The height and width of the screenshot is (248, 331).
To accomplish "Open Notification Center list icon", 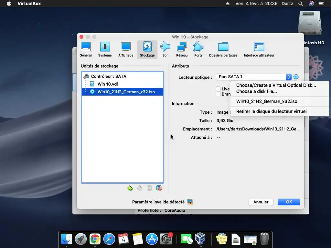I will [x=321, y=4].
